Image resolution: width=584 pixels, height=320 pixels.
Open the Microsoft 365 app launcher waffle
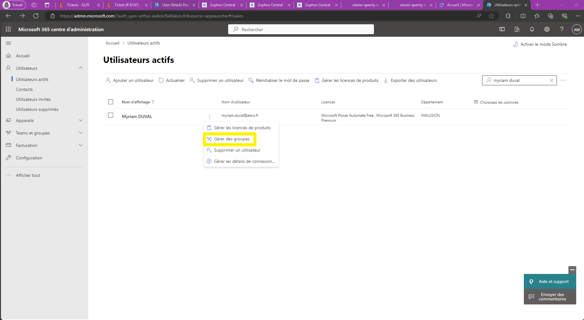click(x=8, y=29)
